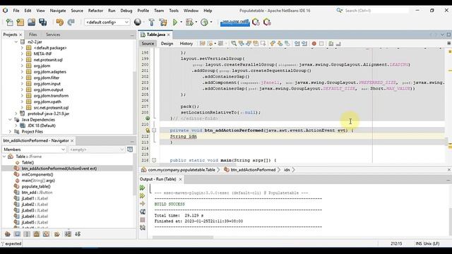
Task: Toggle Sort by Source in Navigator
Action: click(78, 234)
